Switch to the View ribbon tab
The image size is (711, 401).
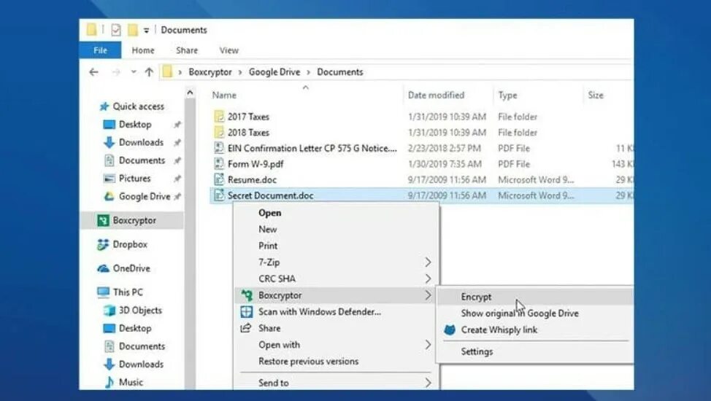pyautogui.click(x=229, y=50)
